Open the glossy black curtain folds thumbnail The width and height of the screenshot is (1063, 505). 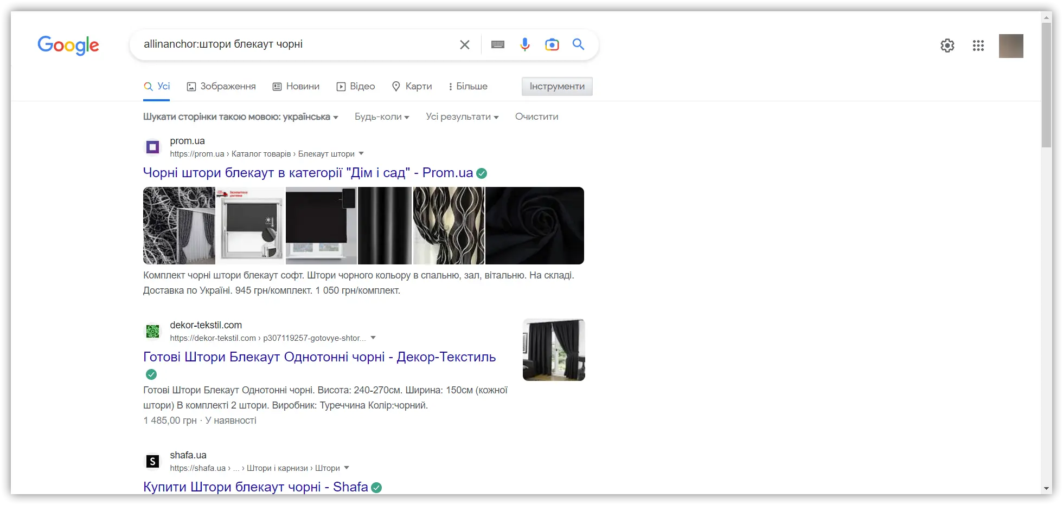coord(385,225)
